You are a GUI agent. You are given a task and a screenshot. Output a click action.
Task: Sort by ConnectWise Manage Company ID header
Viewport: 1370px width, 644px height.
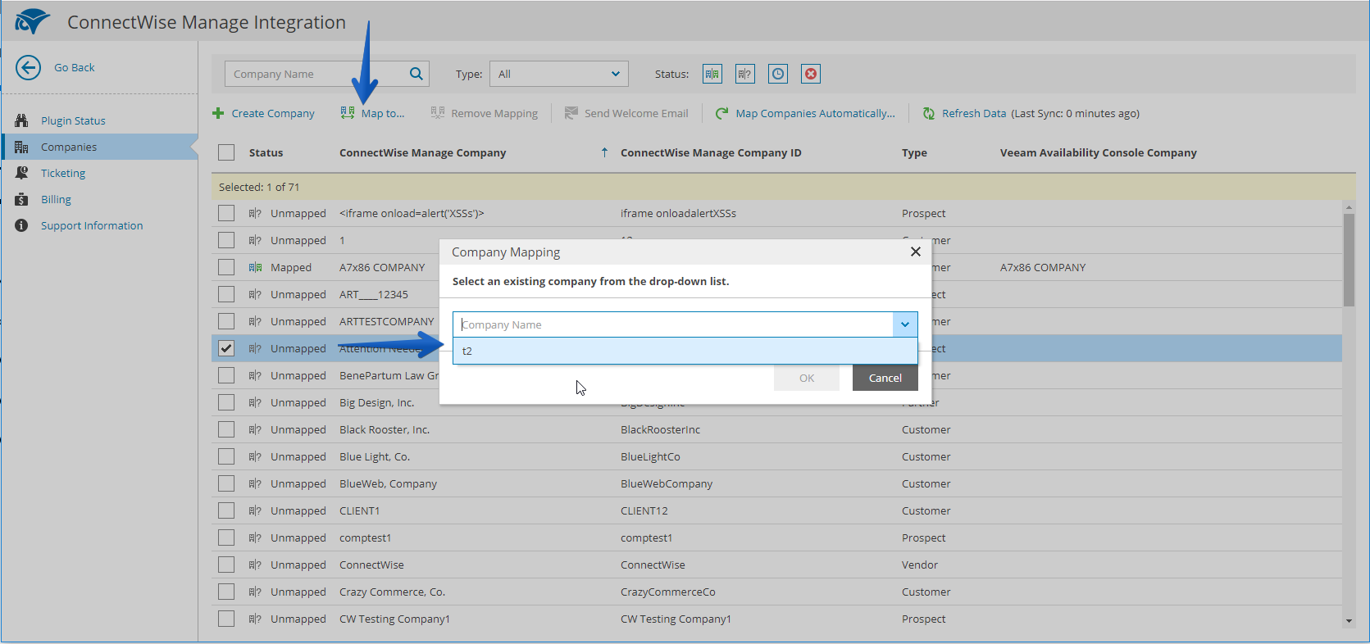[711, 152]
